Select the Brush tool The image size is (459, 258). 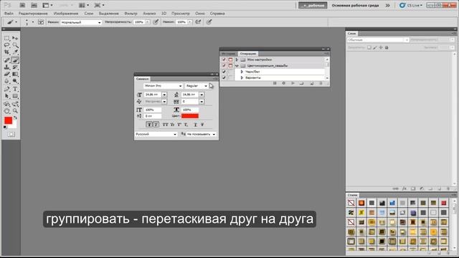click(15, 60)
